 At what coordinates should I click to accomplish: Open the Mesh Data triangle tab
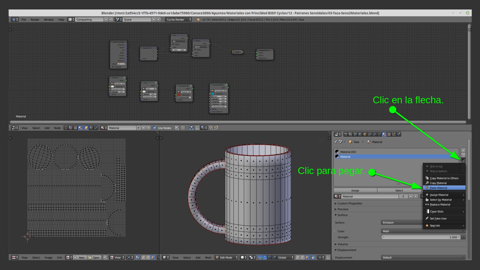click(379, 134)
